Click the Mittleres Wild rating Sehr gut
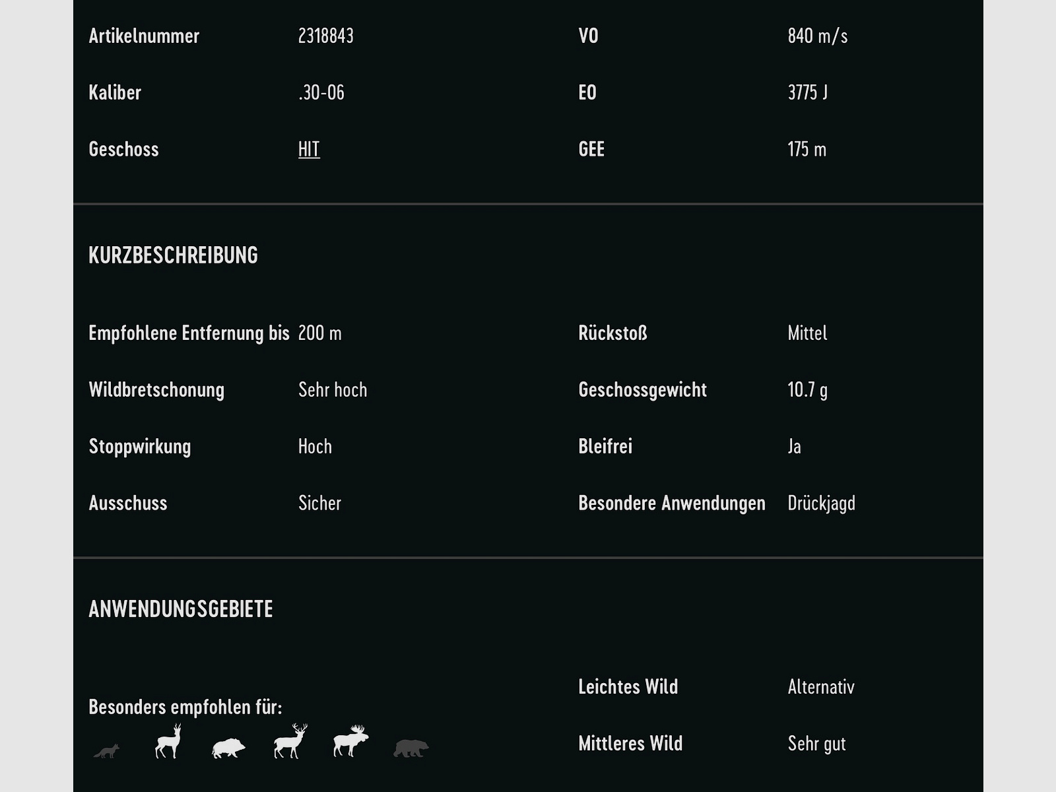Screen dimensions: 1056x792 click(817, 744)
